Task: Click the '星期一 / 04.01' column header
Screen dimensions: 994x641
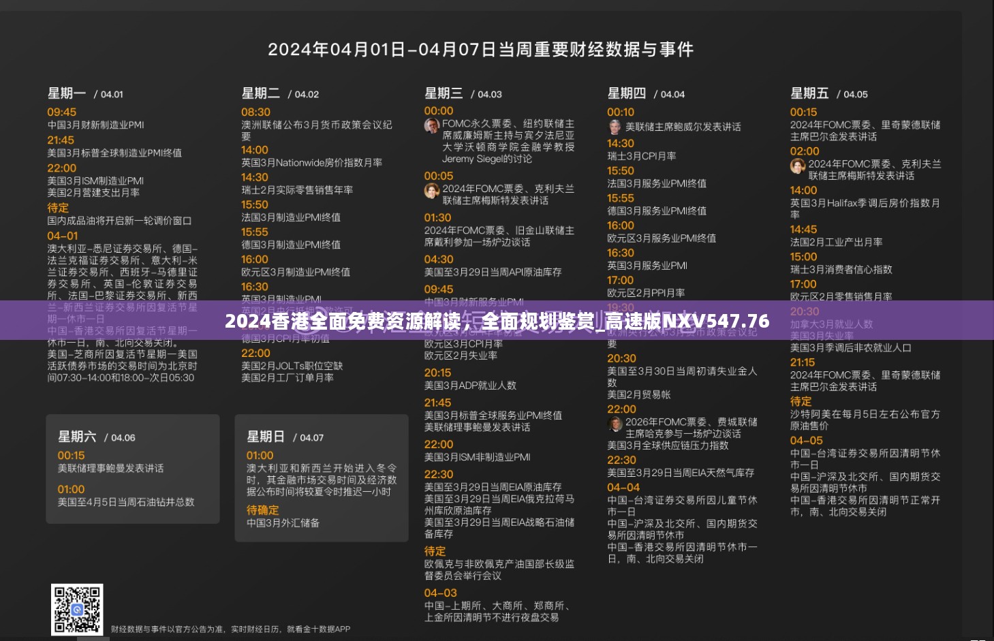Action: point(85,94)
